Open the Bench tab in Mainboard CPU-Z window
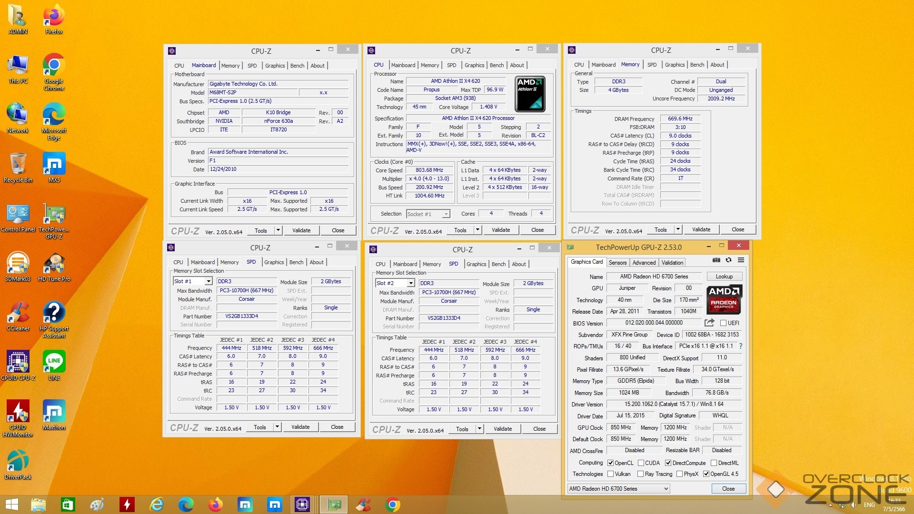914x514 pixels. pos(297,66)
